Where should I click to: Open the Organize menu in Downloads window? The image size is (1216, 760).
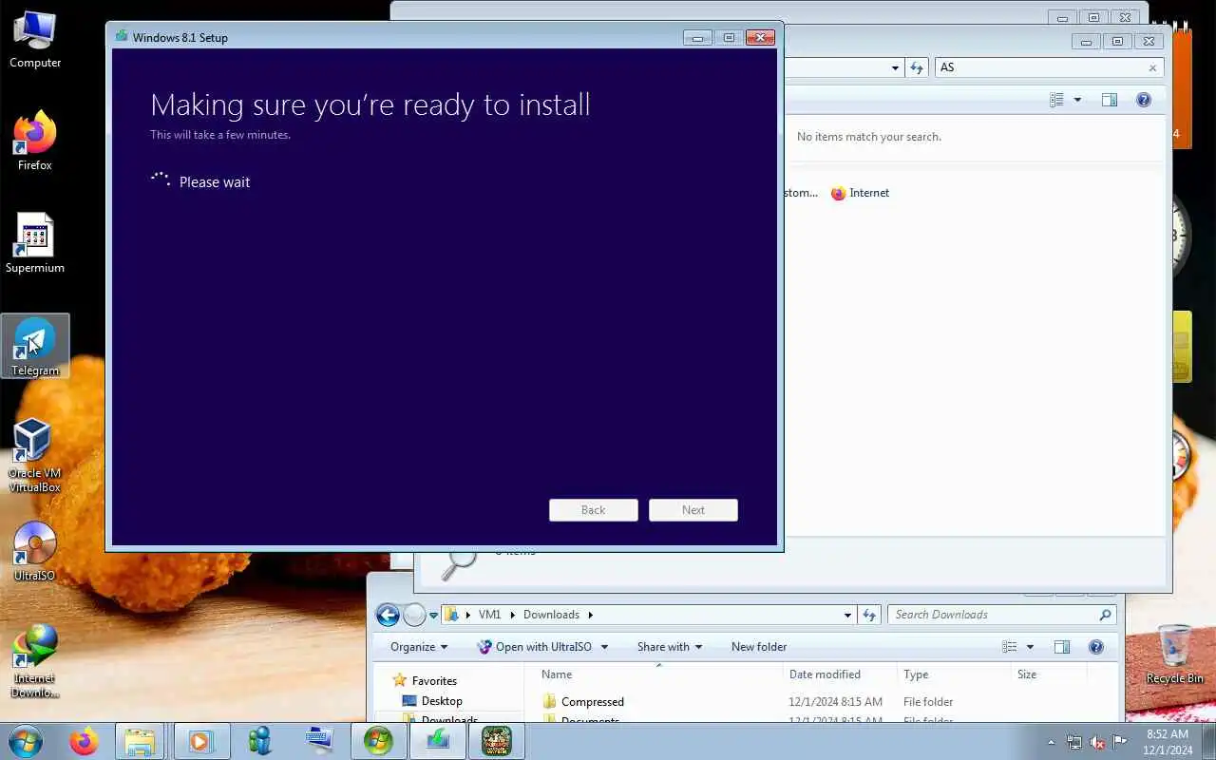coord(419,647)
